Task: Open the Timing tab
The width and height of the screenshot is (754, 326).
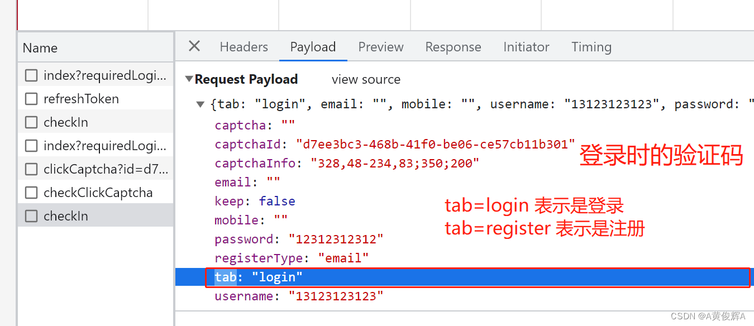Action: point(591,47)
